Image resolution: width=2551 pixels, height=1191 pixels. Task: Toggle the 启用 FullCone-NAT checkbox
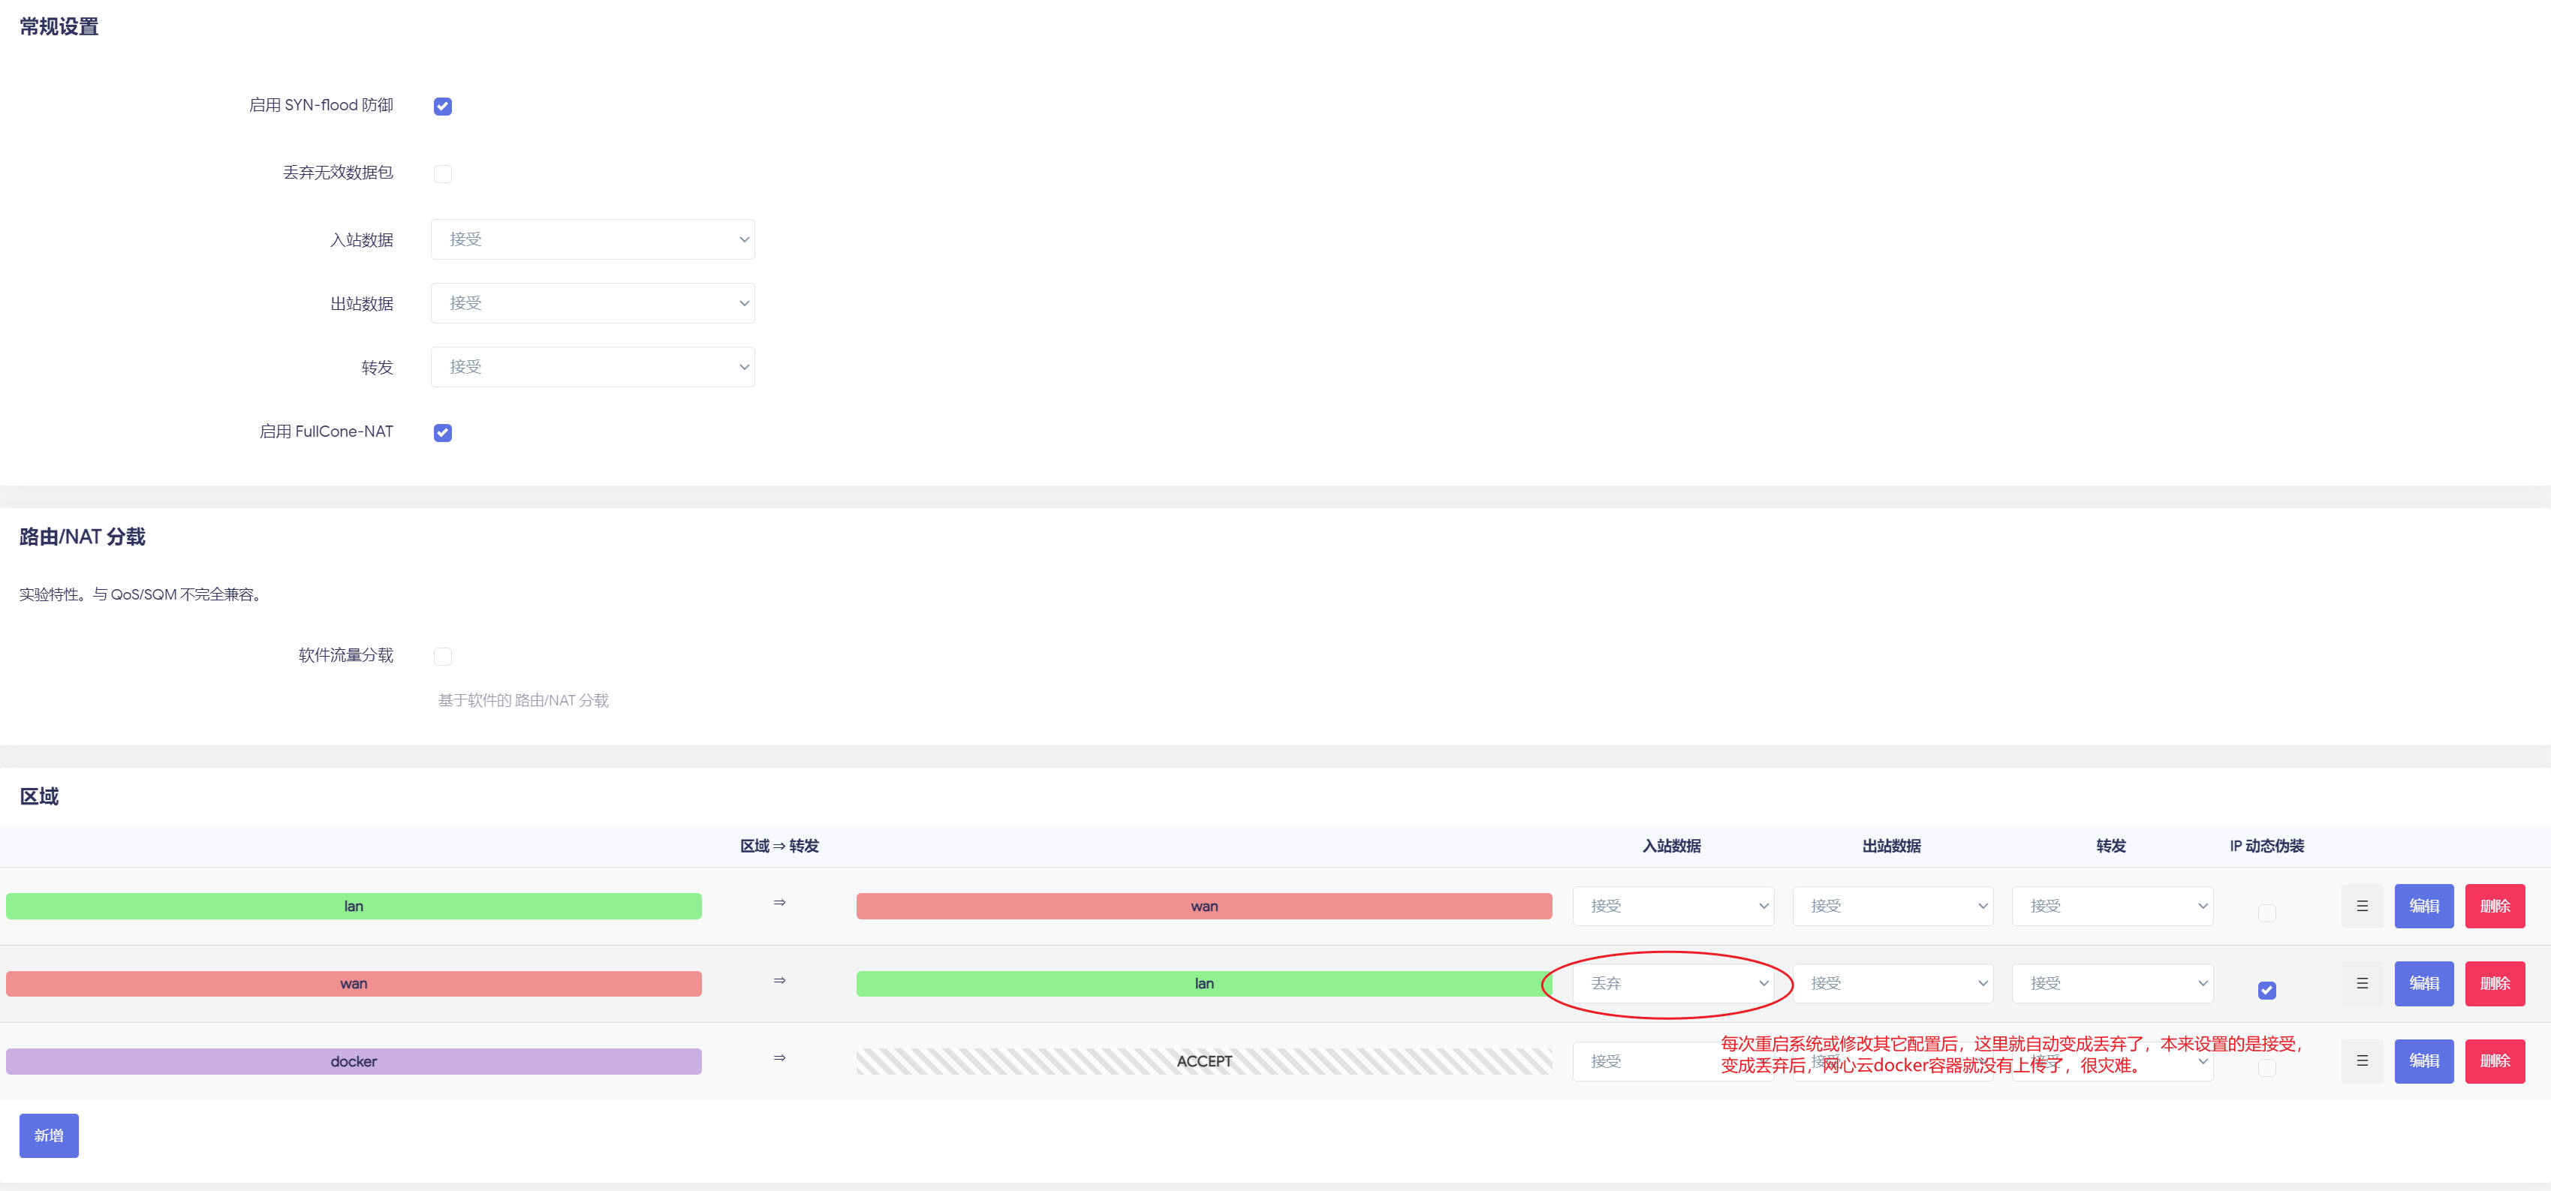tap(443, 432)
